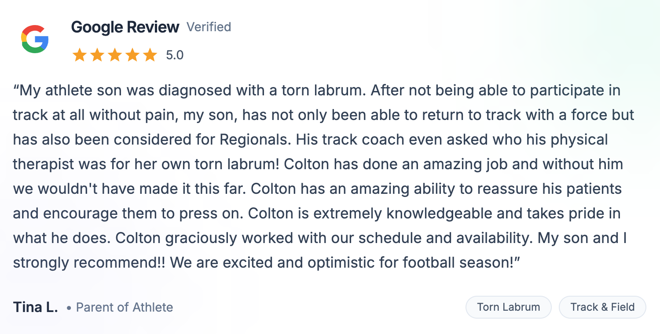Select the "Track & Field" tag
Screen dimensions: 660x334
[x=602, y=307]
